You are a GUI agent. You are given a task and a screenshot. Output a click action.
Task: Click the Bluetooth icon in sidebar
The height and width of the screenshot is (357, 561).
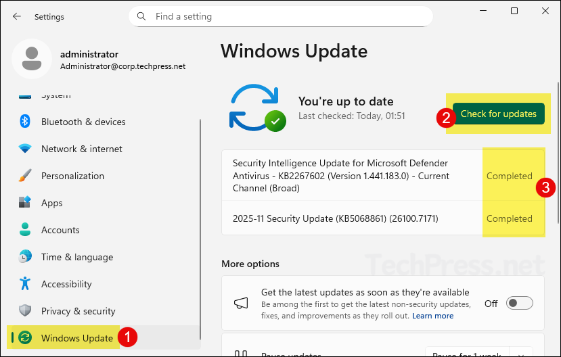pos(24,122)
